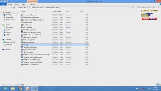The height and width of the screenshot is (91, 161).
Task: Sort by the Name column header
Action: pyautogui.click(x=23, y=11)
